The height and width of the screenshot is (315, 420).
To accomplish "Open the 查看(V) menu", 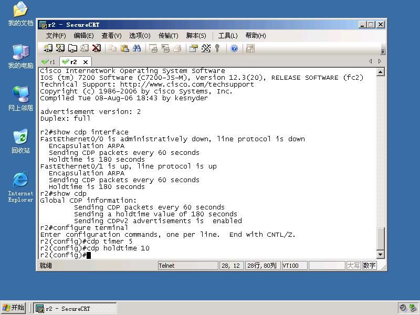I will (x=111, y=36).
